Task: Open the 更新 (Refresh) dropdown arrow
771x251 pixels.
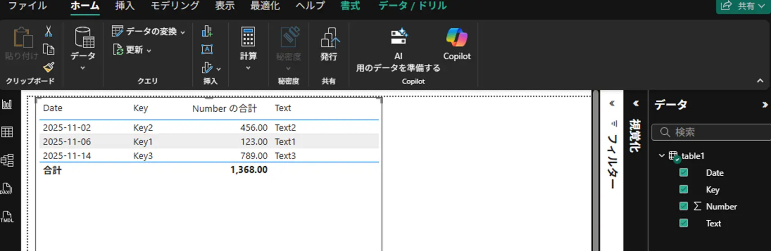Action: pos(149,50)
